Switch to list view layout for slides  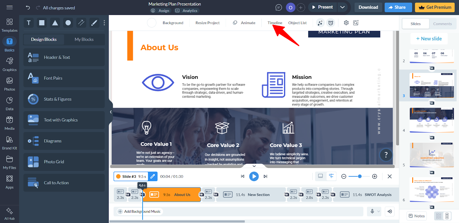coord(447,216)
